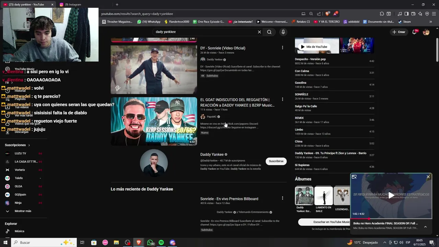Play Con Calma from the song list

(x=334, y=73)
